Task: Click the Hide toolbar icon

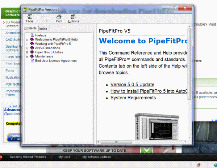Action: pyautogui.click(x=30, y=17)
